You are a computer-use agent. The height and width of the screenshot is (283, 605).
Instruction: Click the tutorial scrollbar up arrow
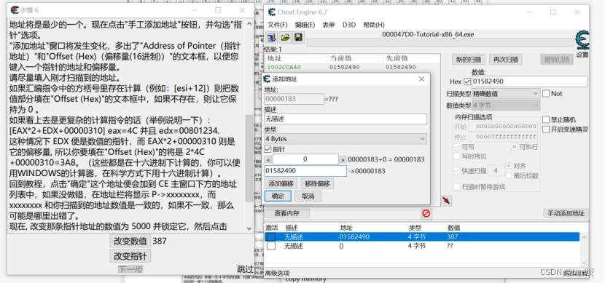click(249, 24)
